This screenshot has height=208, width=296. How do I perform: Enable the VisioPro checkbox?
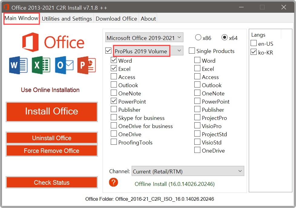197,125
